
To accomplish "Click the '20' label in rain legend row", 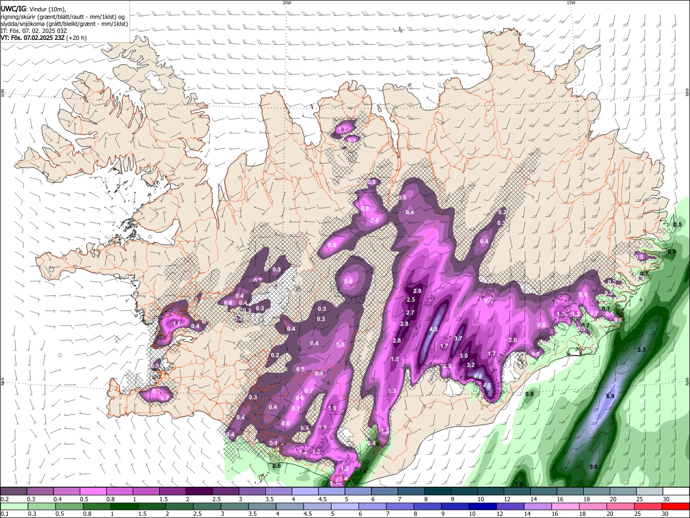I will (x=611, y=514).
